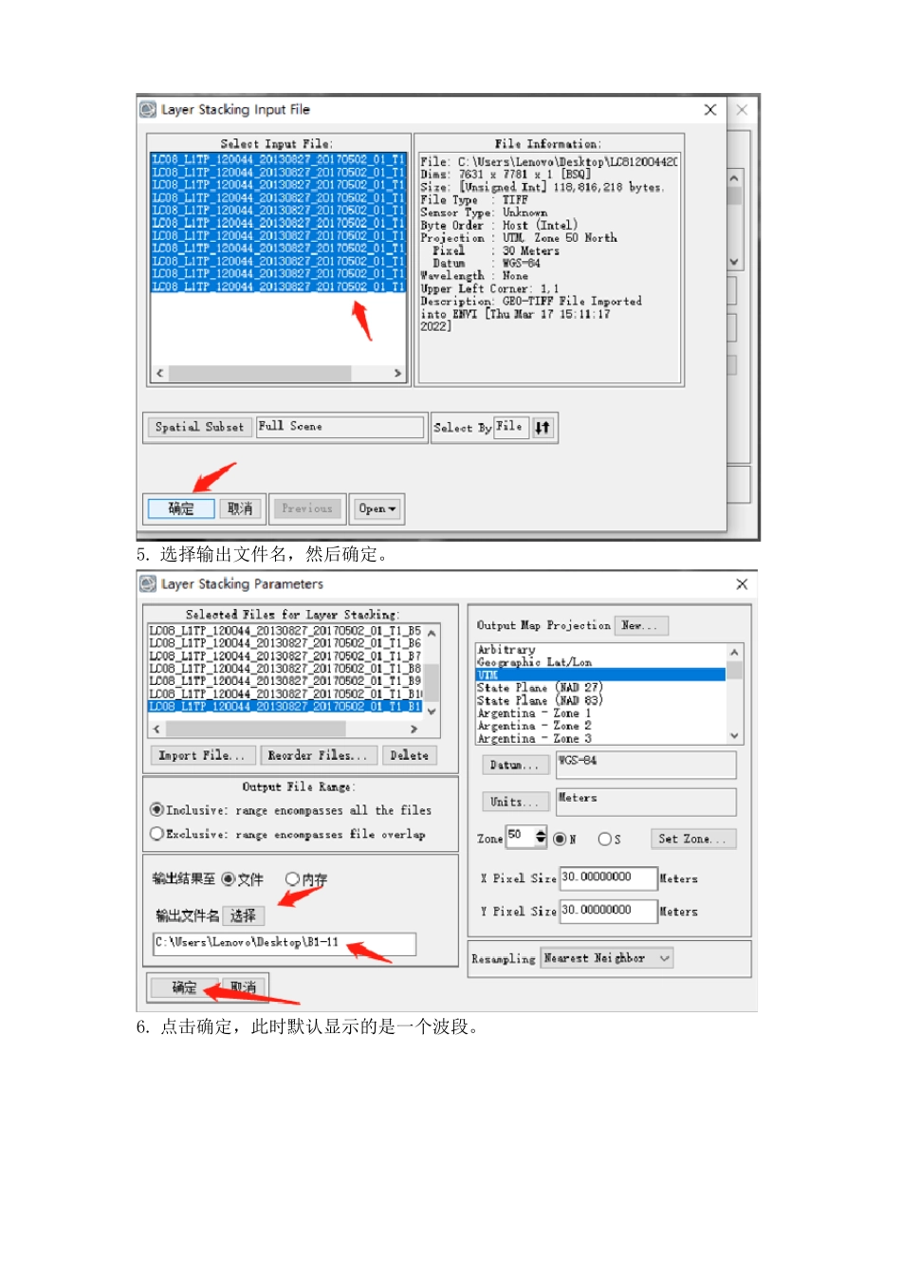Select Exclusive range encompasses file overlap
Viewport: 901px width, 1275px height.
click(x=157, y=834)
